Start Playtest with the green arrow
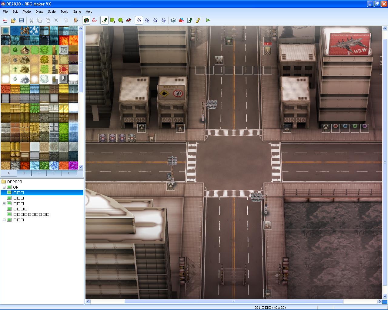 click(x=208, y=20)
